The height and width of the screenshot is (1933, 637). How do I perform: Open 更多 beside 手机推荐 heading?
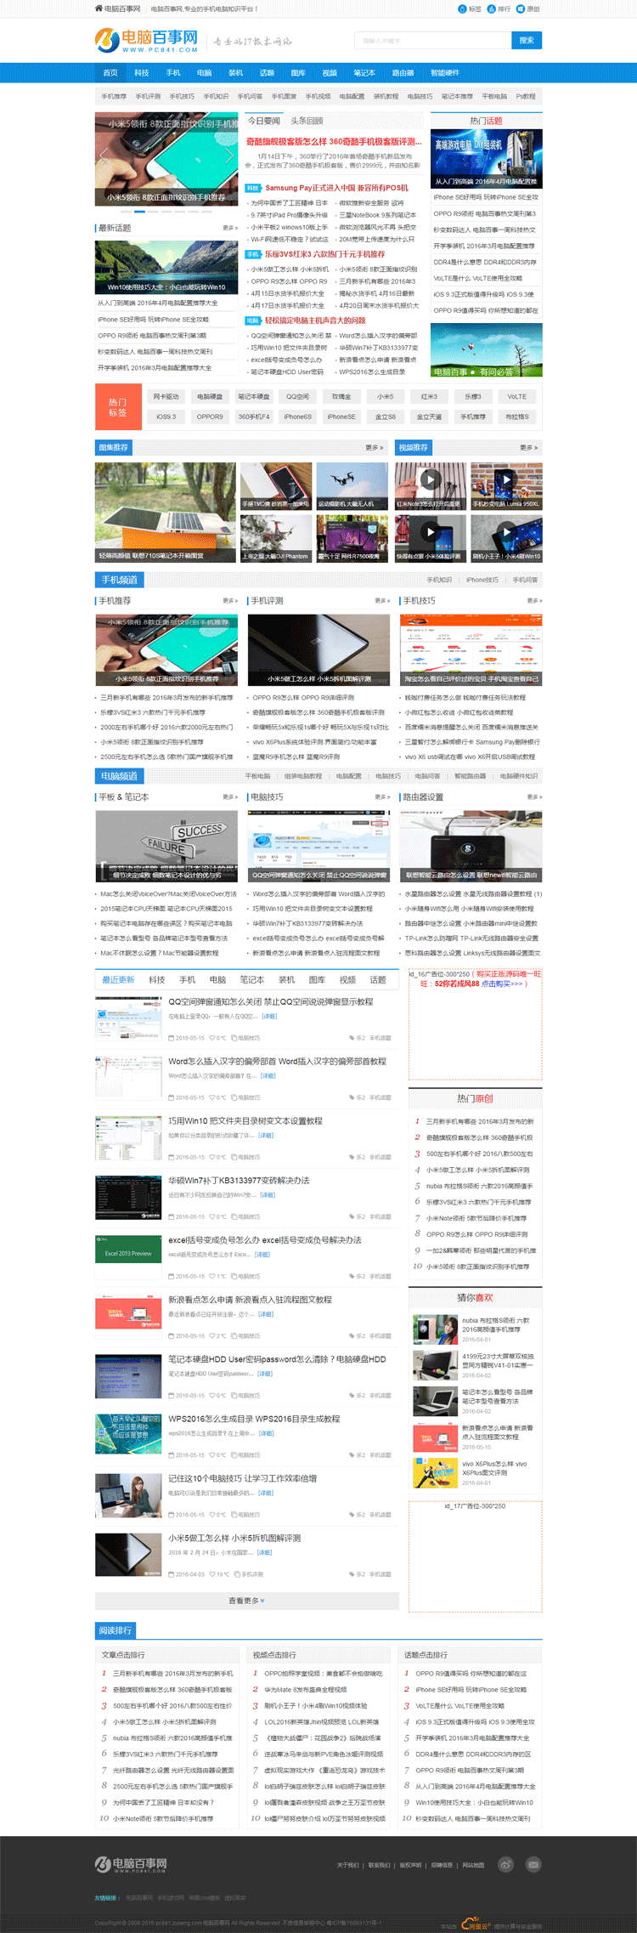coord(229,601)
